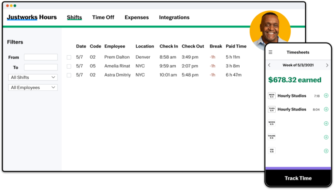Go to the Integrations tab
The width and height of the screenshot is (334, 190).
click(174, 17)
